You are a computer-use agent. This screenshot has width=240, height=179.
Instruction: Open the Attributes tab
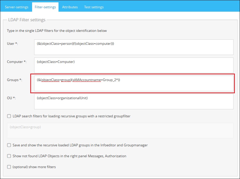click(x=70, y=7)
